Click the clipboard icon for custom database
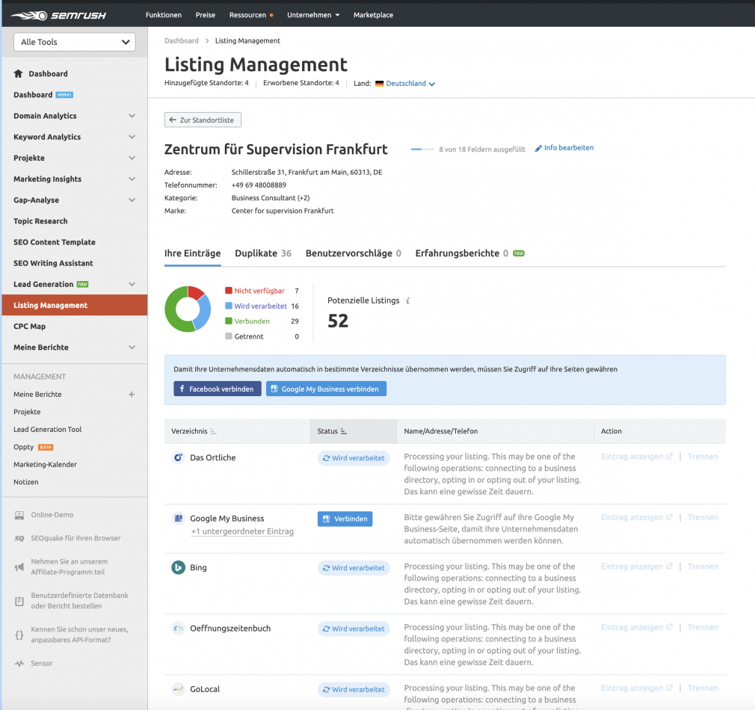 [x=19, y=601]
